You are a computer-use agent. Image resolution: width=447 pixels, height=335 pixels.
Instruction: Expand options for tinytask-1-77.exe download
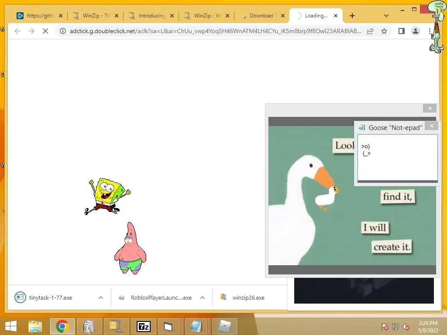click(x=101, y=297)
